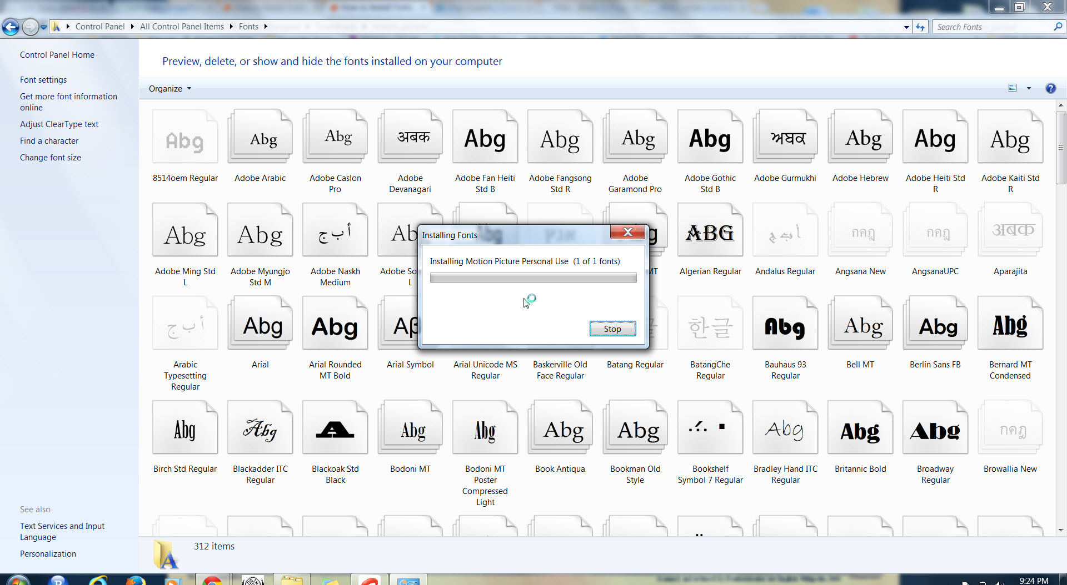Select the Bauhaus 93 Regular font icon
This screenshot has width=1067, height=585.
[x=785, y=325]
